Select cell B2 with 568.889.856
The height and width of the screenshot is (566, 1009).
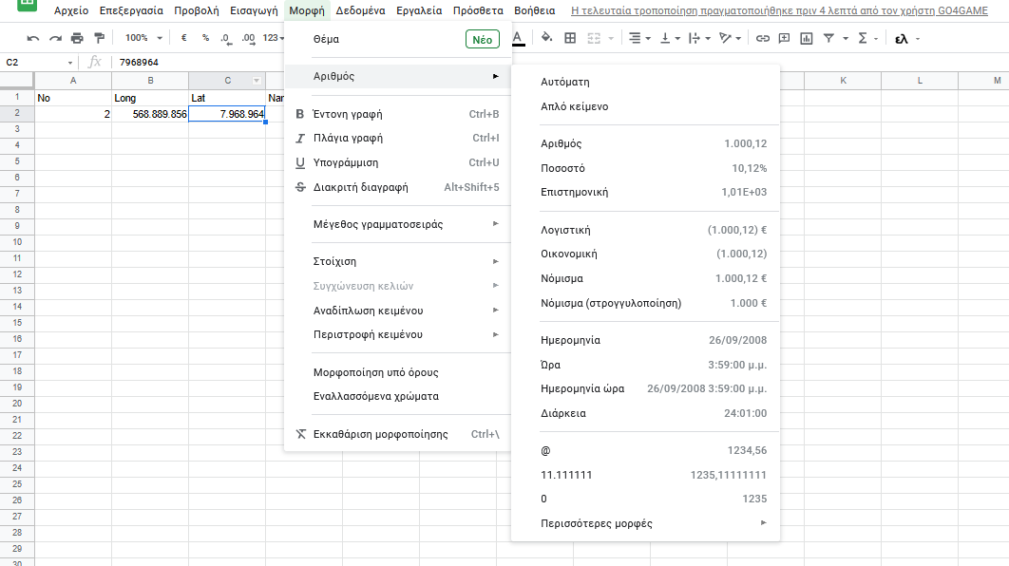tap(150, 114)
